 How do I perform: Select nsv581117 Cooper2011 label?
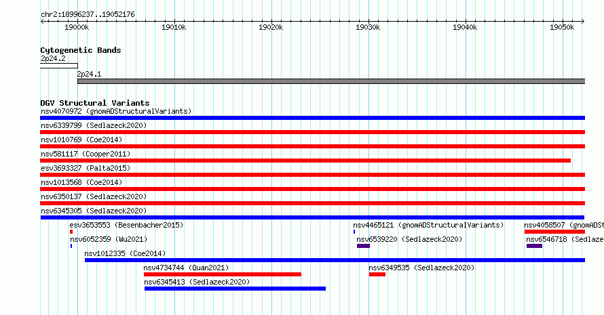pos(86,154)
